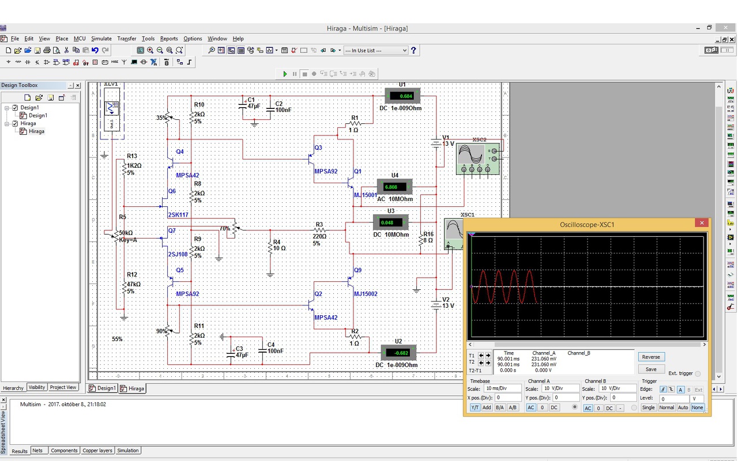Toggle the Design1 checkbox in the design tree
Viewport: 738px width, 461px height.
15,108
